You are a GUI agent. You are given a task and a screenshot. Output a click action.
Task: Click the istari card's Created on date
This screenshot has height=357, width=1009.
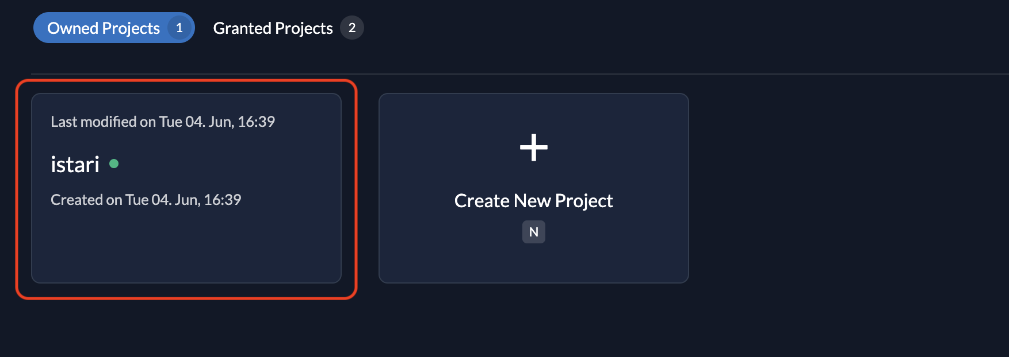click(146, 200)
